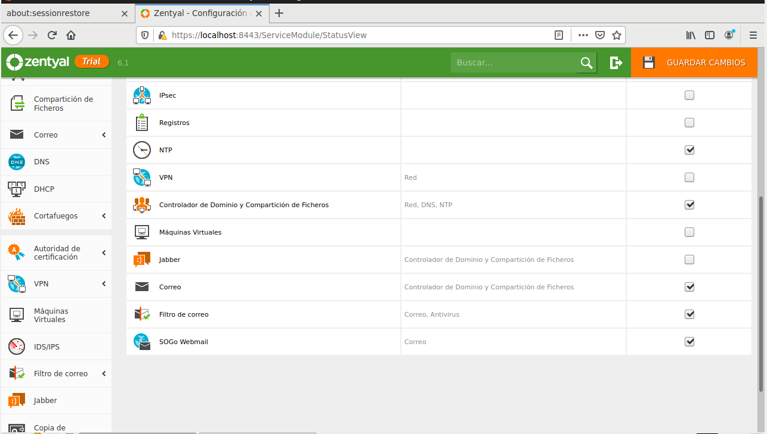The height and width of the screenshot is (434, 767).
Task: Click the IDS/IPS gauge icon
Action: pyautogui.click(x=17, y=346)
